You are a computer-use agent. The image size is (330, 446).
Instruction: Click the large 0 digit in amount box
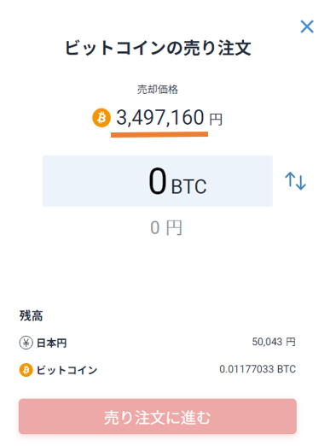[157, 181]
